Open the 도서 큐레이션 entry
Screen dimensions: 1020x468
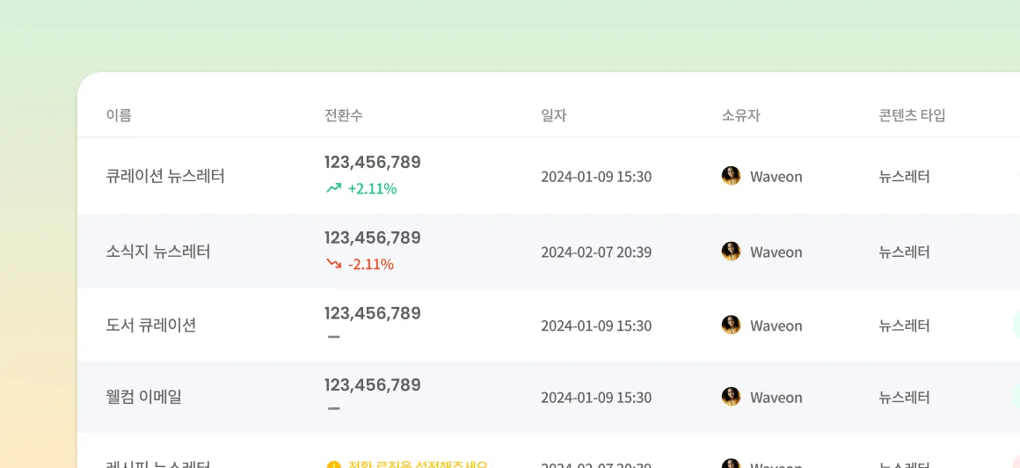pyautogui.click(x=151, y=325)
